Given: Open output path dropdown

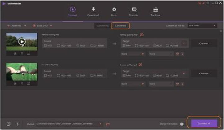Looking at the screenshot, I should tap(100, 124).
